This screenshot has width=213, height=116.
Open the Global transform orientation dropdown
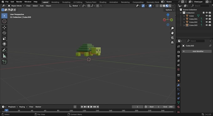point(75,6)
